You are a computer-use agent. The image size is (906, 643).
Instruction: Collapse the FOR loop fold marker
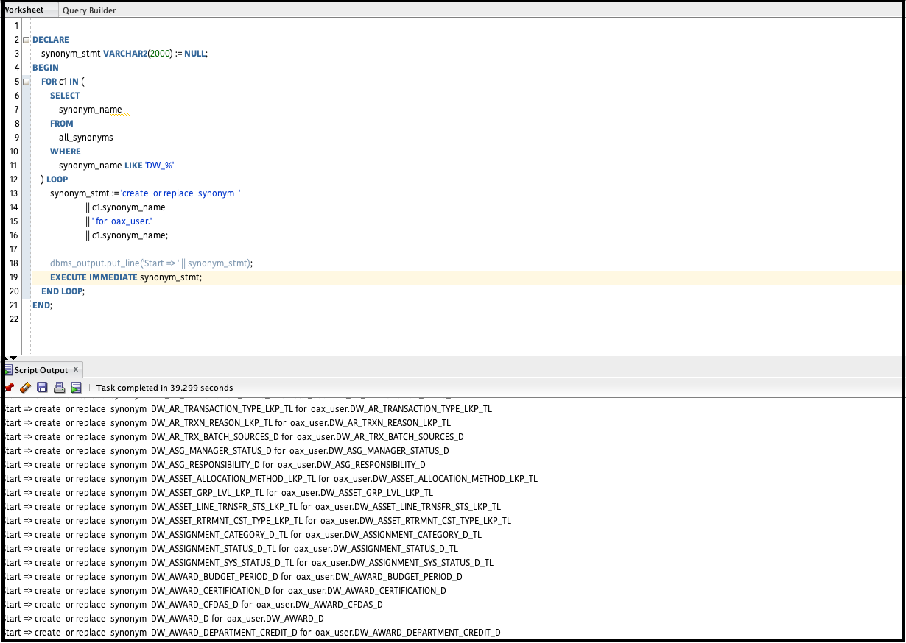[27, 82]
